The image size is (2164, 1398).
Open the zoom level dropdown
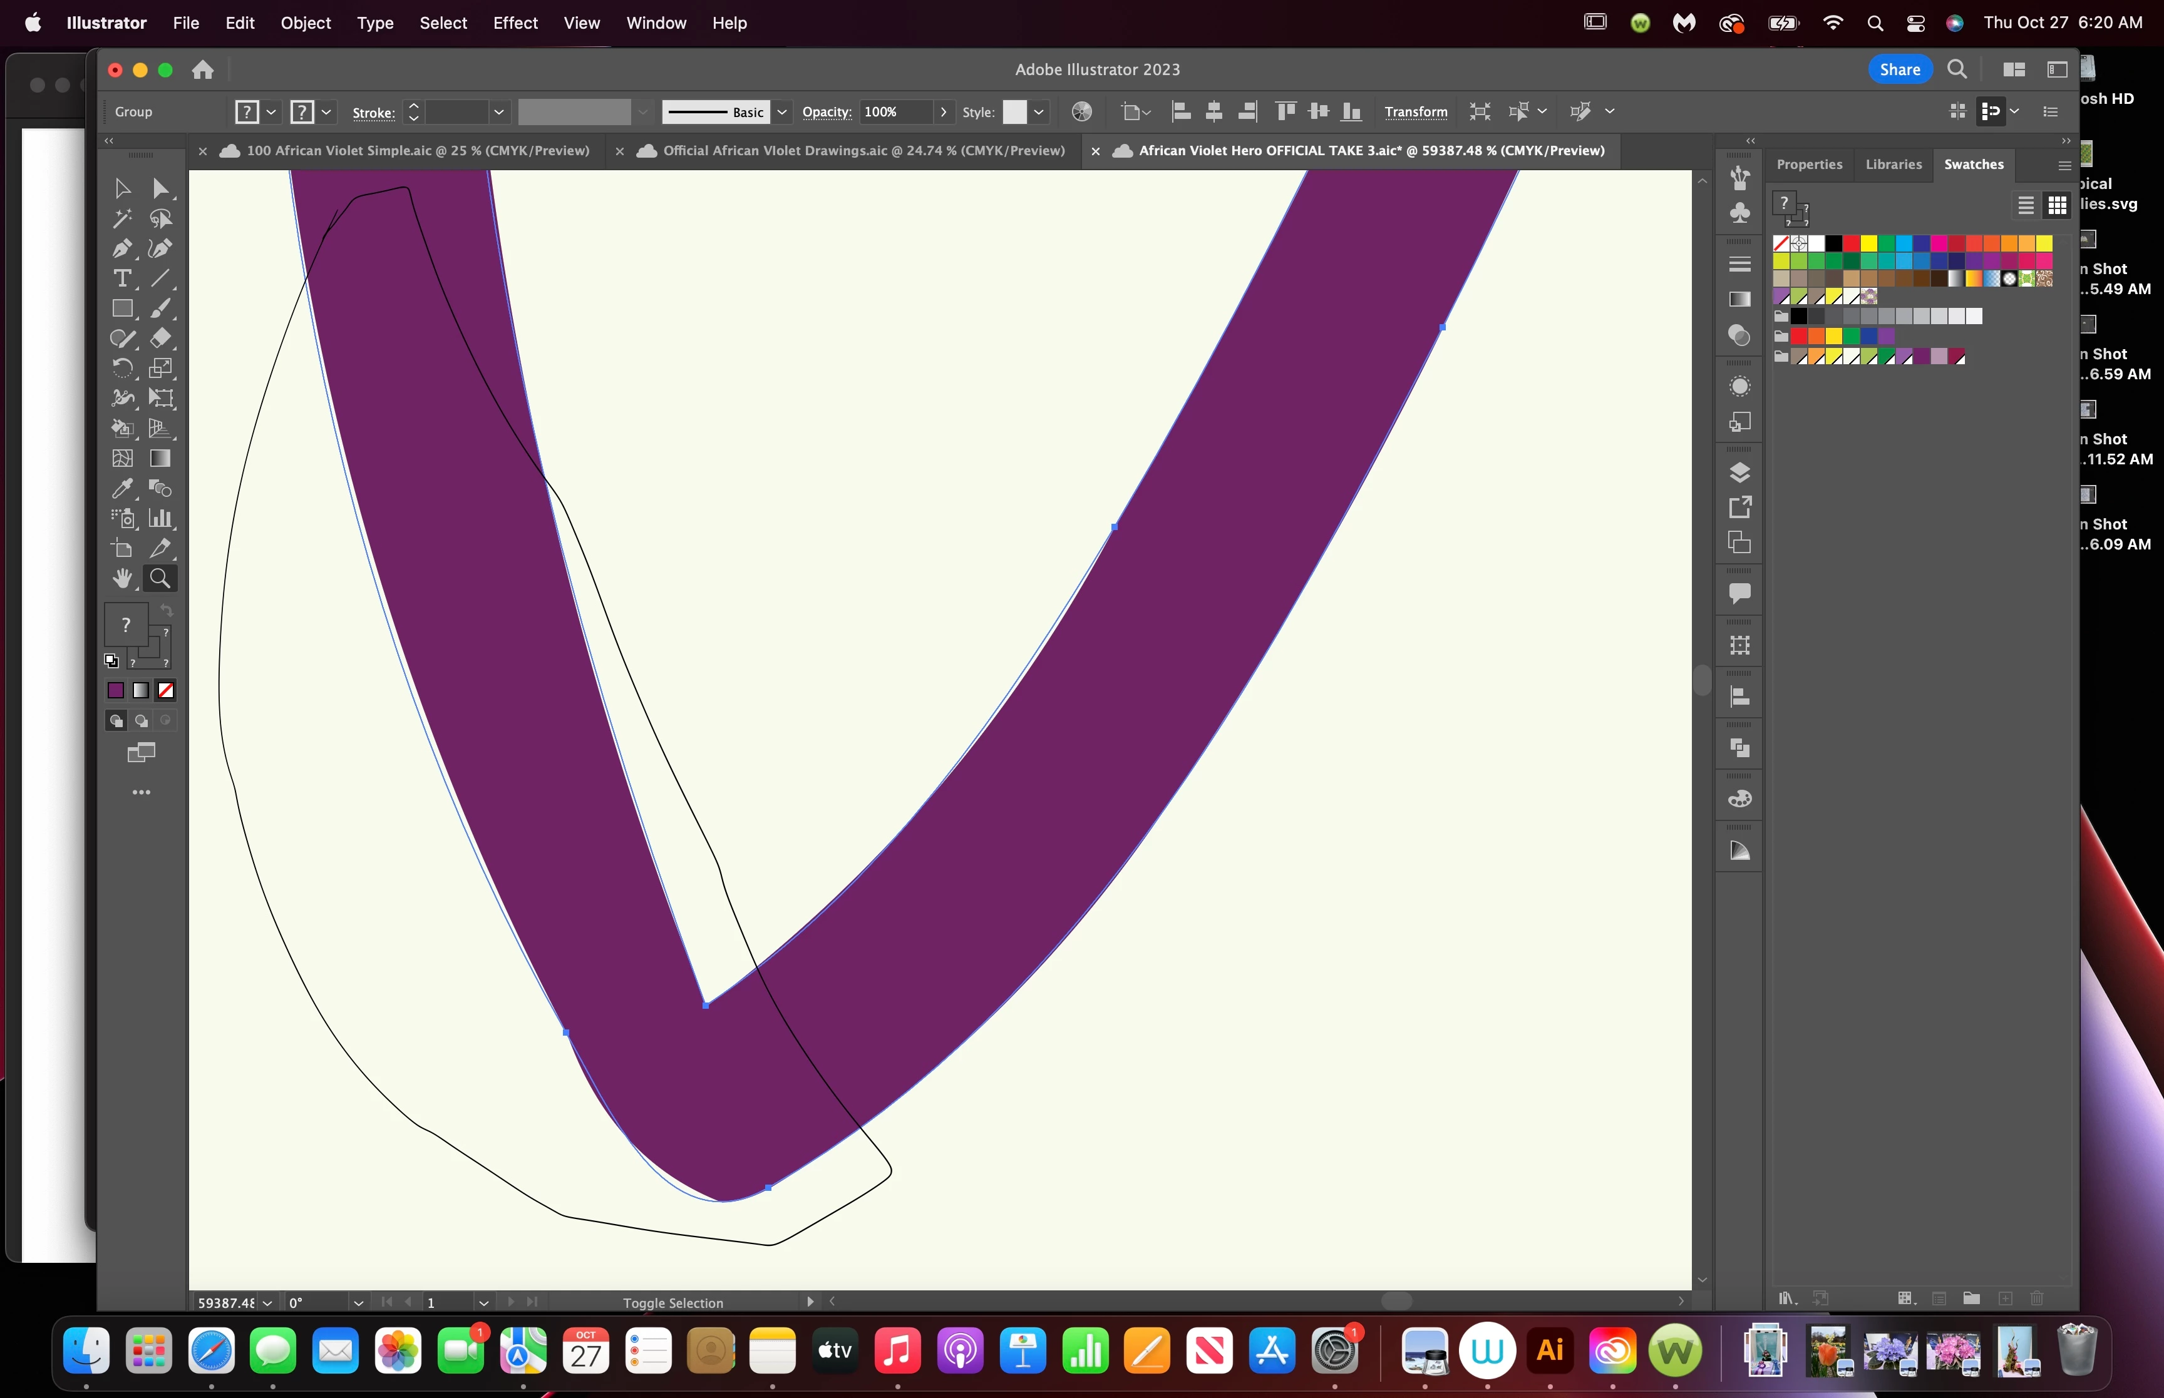pos(268,1303)
